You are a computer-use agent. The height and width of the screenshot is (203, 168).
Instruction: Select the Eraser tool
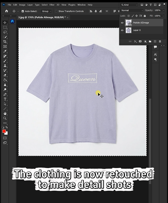[x=5, y=75]
